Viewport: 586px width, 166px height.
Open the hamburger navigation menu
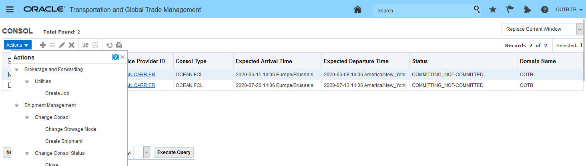(10, 10)
